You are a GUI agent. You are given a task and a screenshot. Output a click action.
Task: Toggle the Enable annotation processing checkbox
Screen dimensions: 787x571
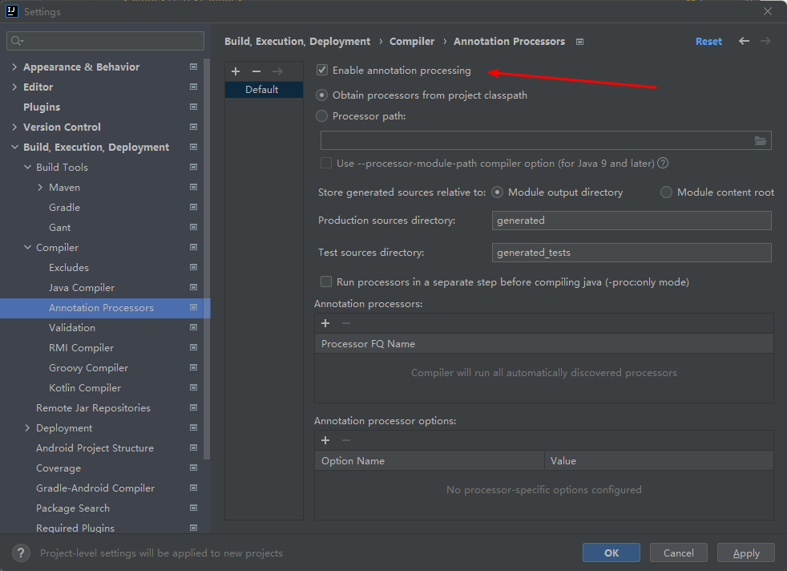coord(323,71)
